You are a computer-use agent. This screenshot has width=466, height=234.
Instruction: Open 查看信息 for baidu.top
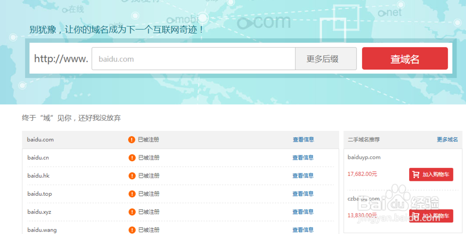pyautogui.click(x=303, y=194)
